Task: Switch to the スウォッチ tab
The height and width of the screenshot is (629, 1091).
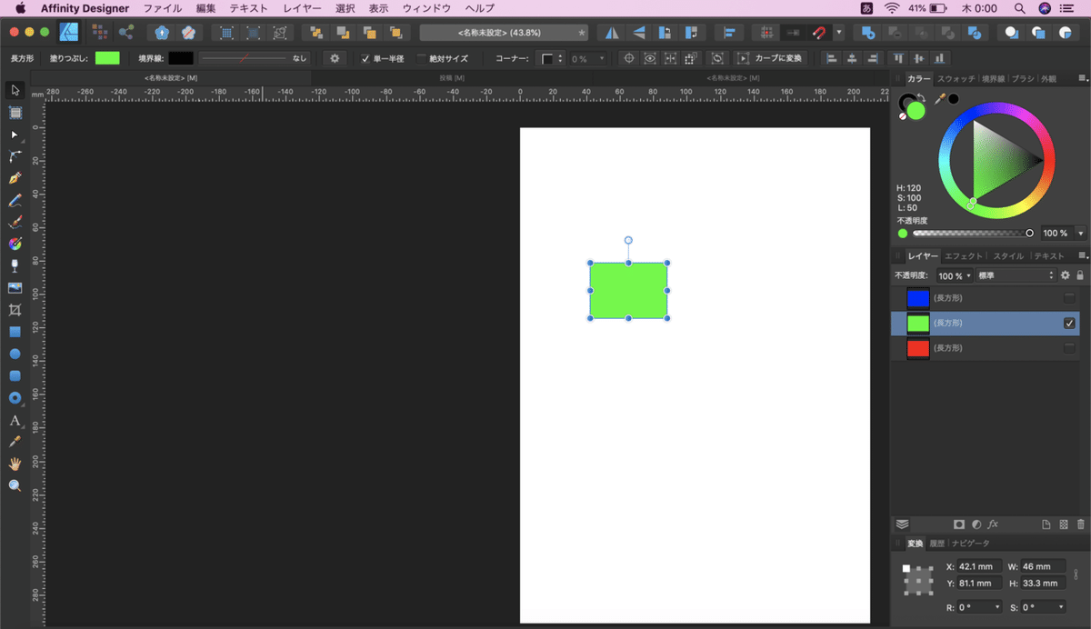Action: click(956, 79)
